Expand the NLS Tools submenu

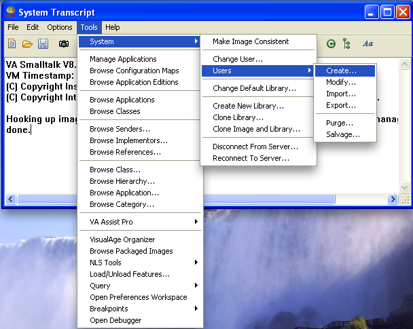point(140,263)
